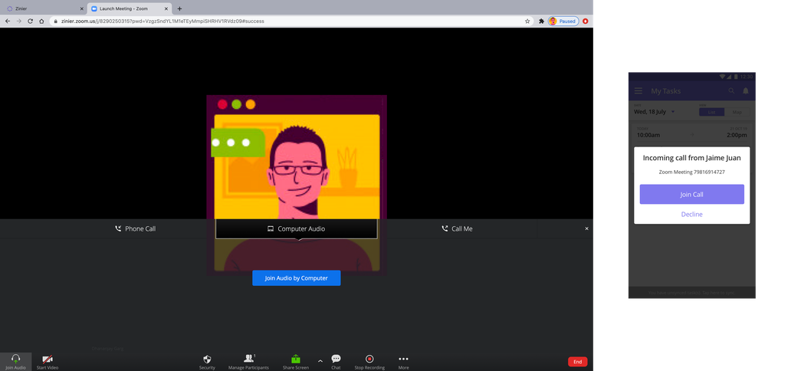The height and width of the screenshot is (371, 791).
Task: Click the green Share Screen icon
Action: 296,359
